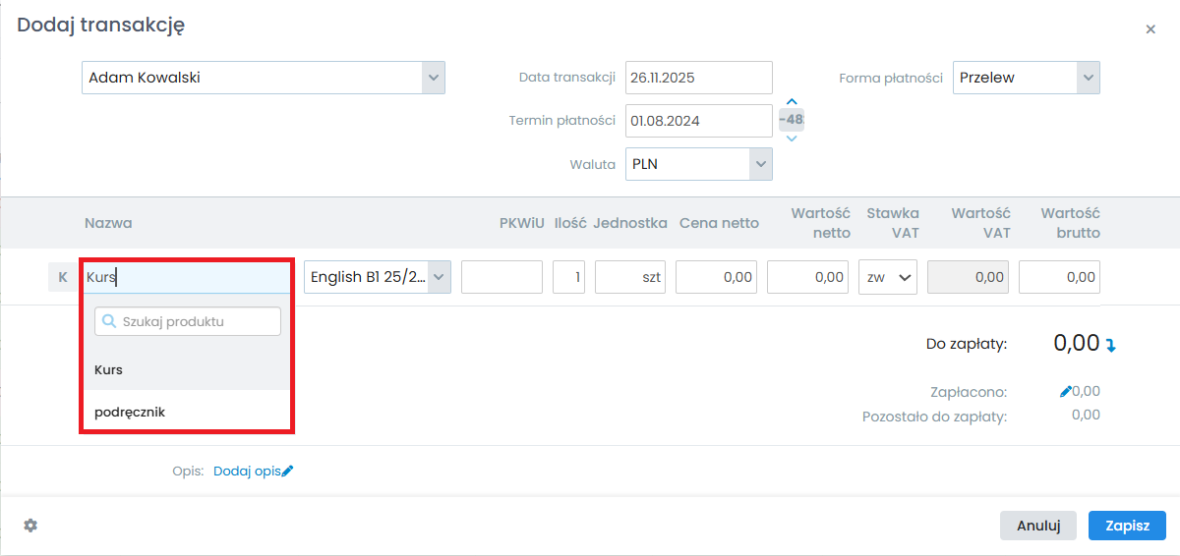Screen dimensions: 1180x556
Task: Click the K row marker badge
Action: (x=63, y=277)
